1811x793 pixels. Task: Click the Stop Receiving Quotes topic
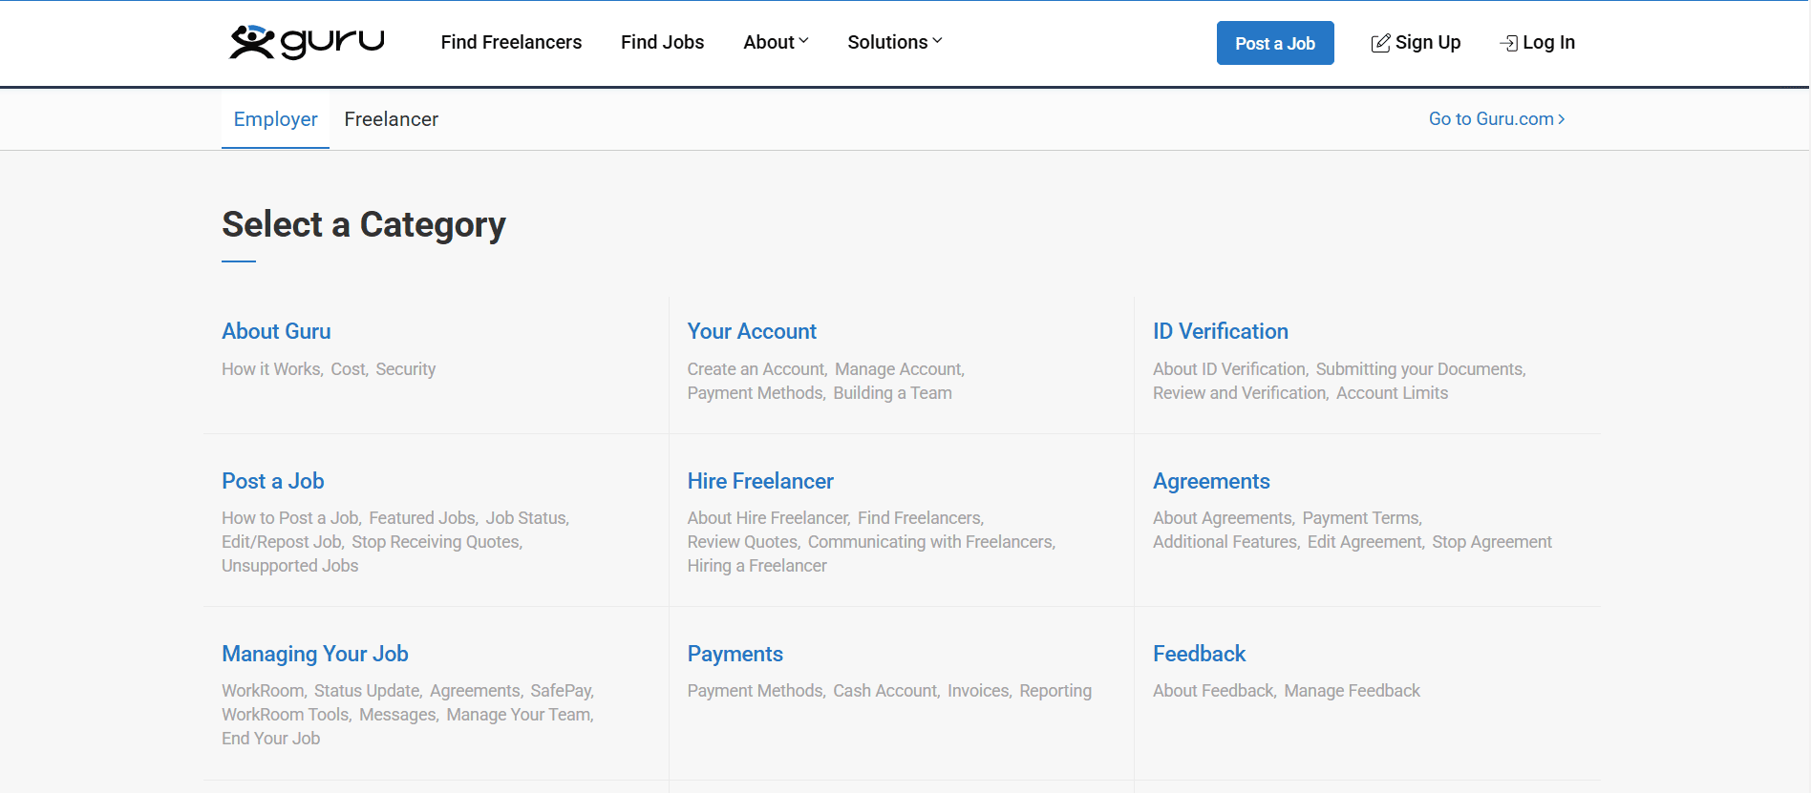[436, 542]
